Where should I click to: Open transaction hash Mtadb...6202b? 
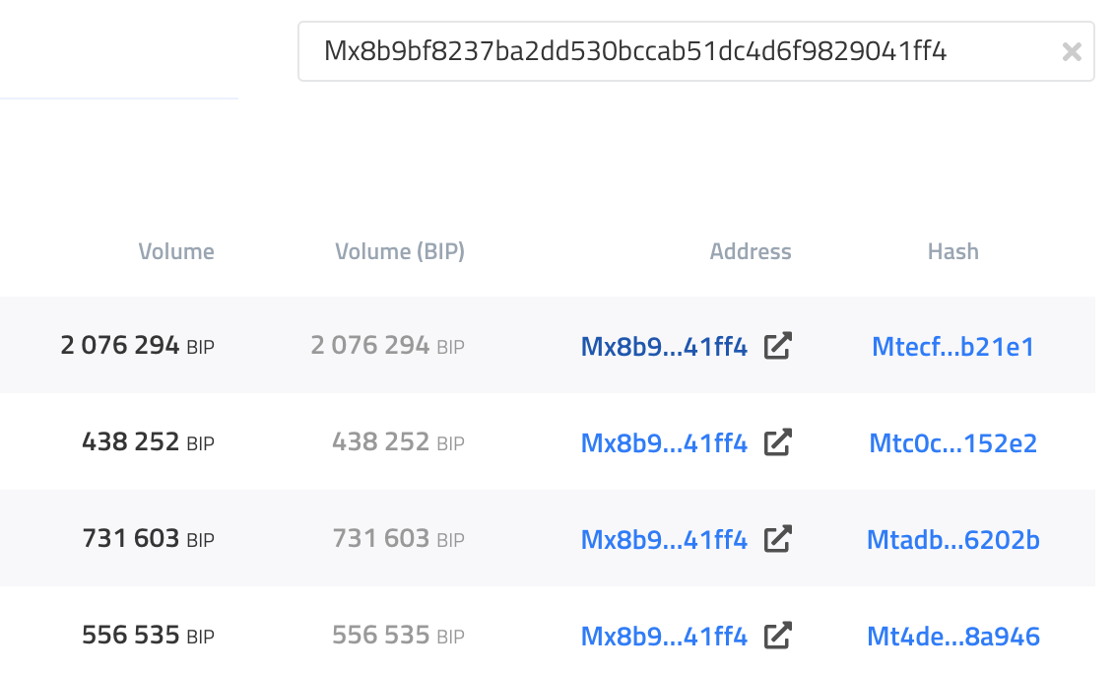[x=952, y=539]
